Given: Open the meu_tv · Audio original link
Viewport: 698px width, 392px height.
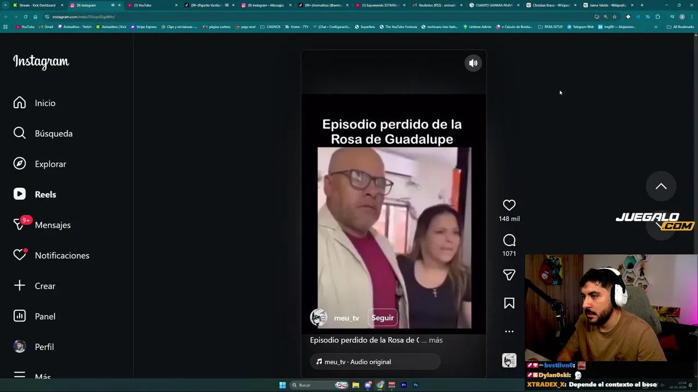Looking at the screenshot, I should (375, 362).
